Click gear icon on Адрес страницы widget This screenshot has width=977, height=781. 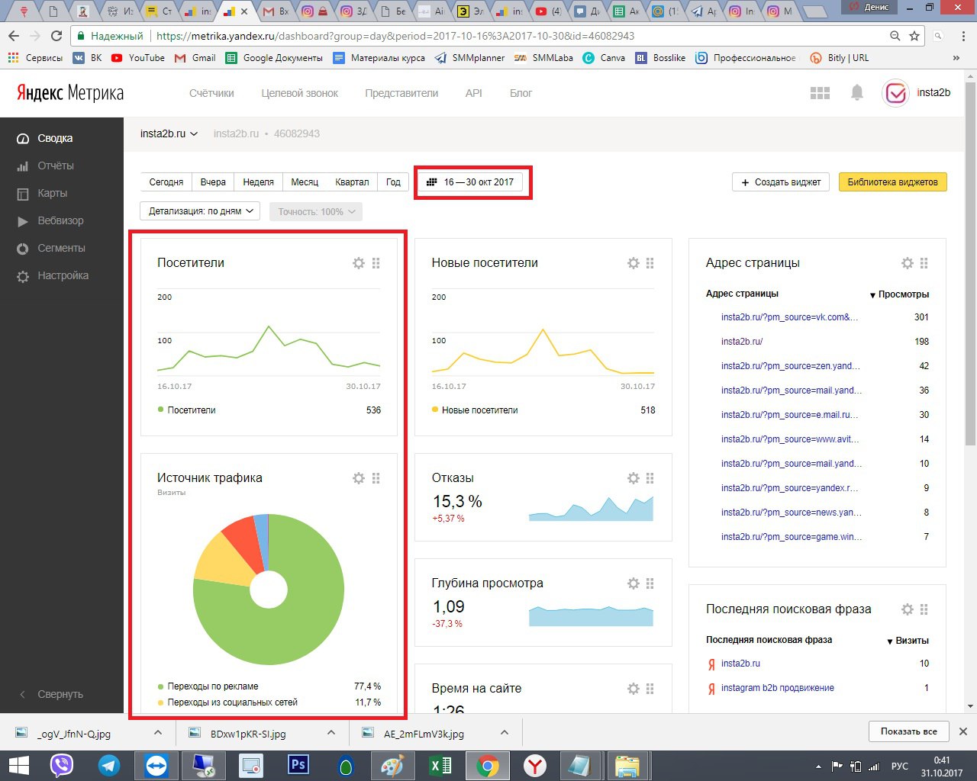tap(908, 263)
